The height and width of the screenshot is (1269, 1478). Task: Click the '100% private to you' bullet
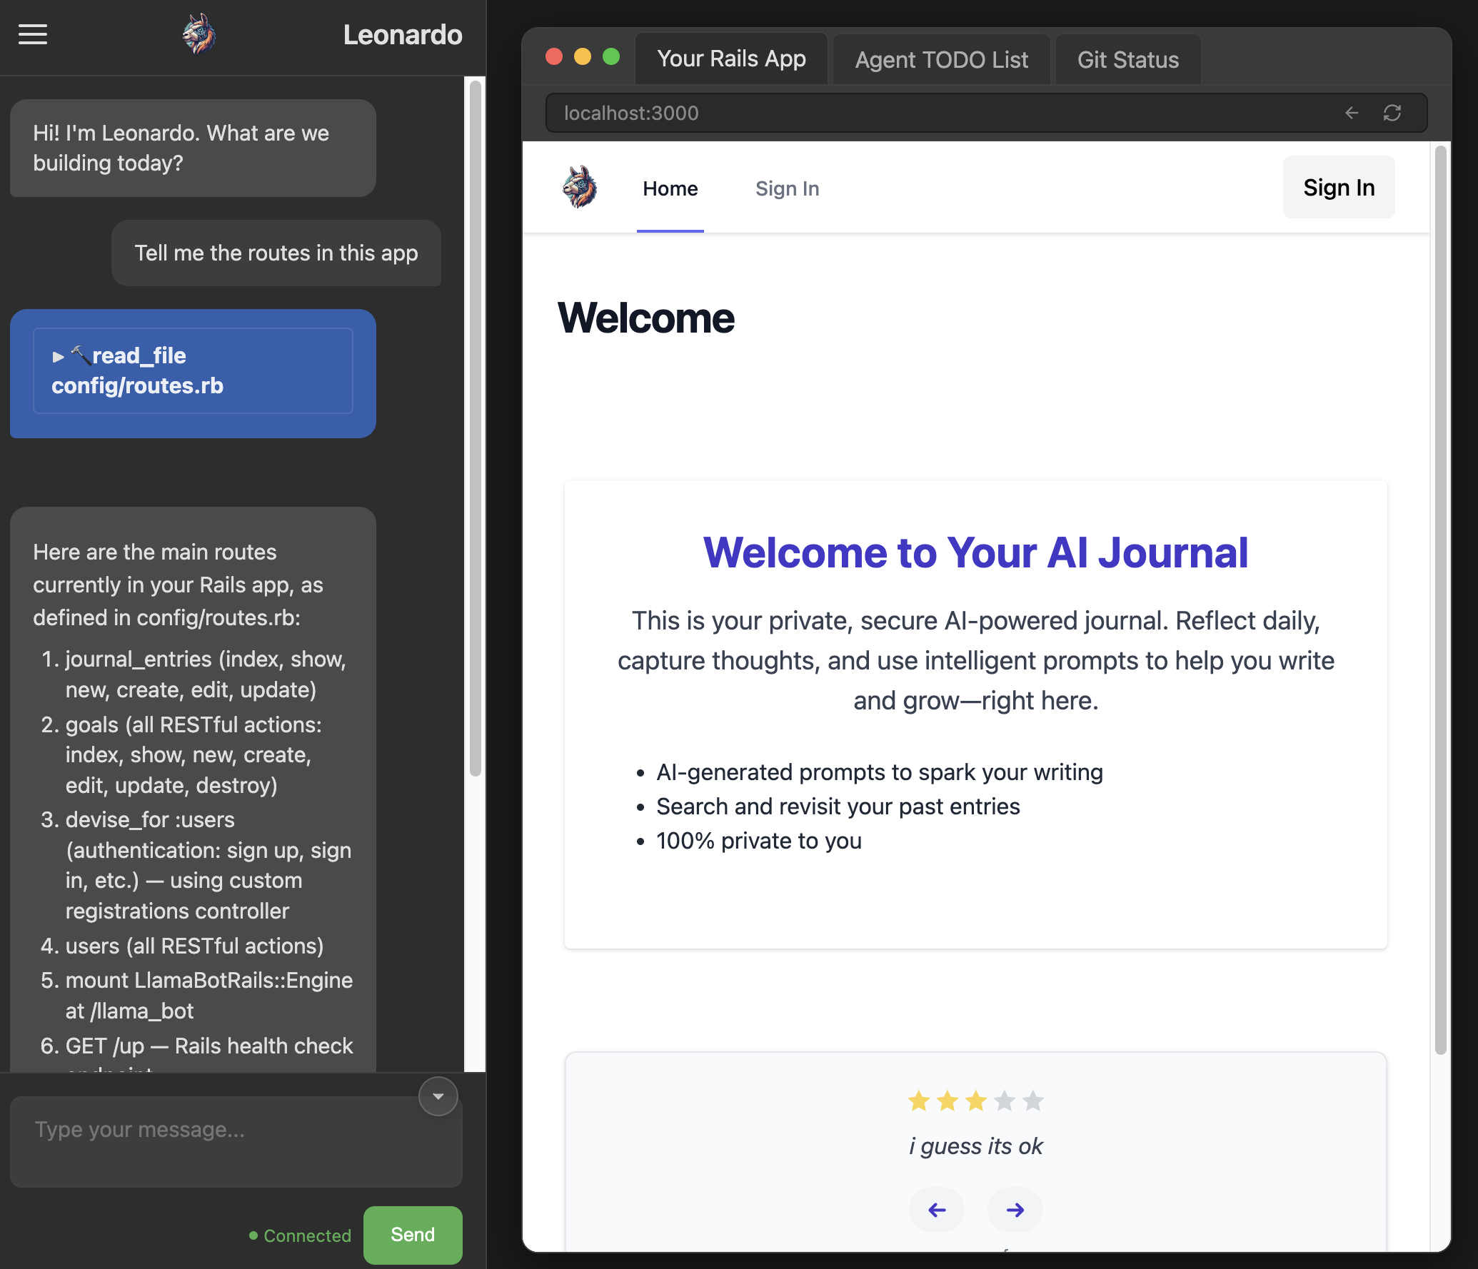pos(758,841)
